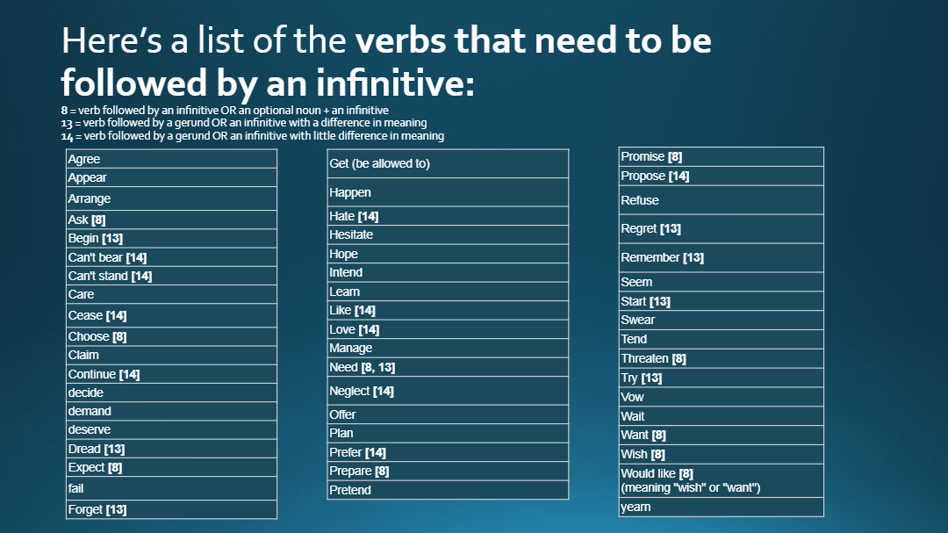This screenshot has height=533, width=948.
Task: Select the legend line explaining number 8
Action: (219, 111)
